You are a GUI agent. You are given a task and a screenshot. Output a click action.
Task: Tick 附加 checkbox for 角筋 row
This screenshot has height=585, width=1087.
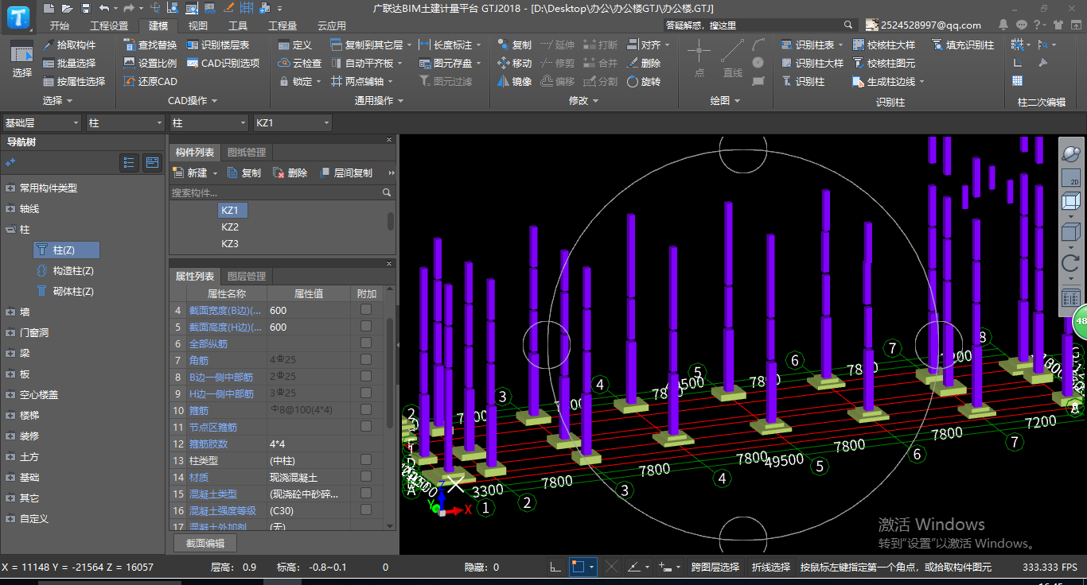point(366,359)
